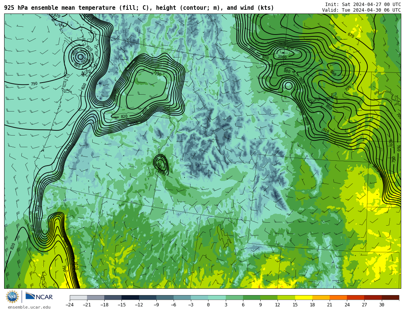405x312 pixels.
Task: Pick the -9 to -6 colorbar swatch
Action: point(165,297)
